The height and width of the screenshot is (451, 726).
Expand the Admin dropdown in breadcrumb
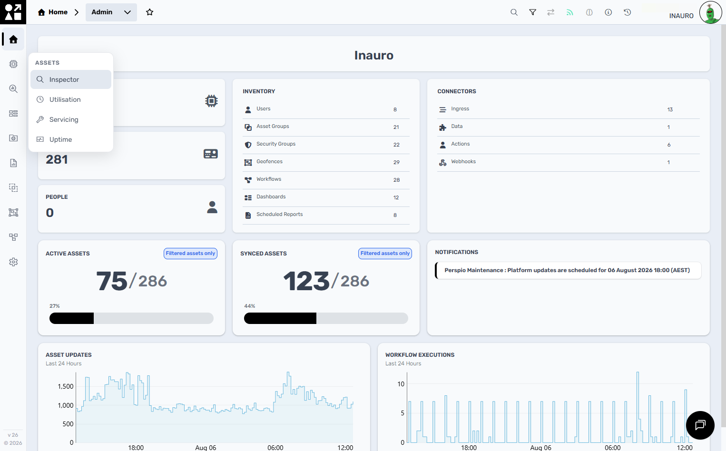tap(111, 12)
